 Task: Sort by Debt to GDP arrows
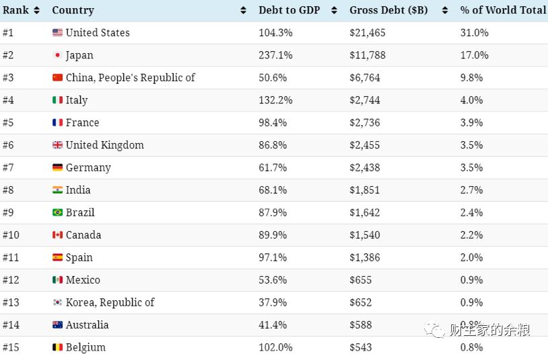pyautogui.click(x=334, y=11)
